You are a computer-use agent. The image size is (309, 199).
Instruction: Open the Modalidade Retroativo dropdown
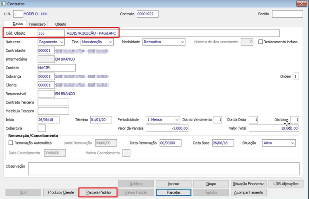click(x=164, y=42)
